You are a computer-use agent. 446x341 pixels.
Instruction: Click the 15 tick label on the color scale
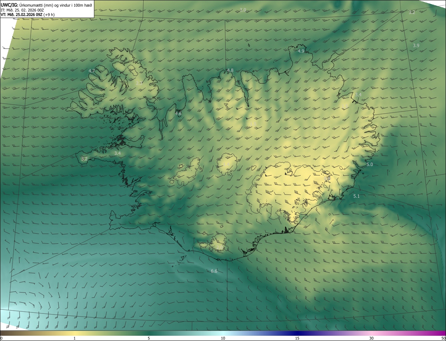click(297, 338)
